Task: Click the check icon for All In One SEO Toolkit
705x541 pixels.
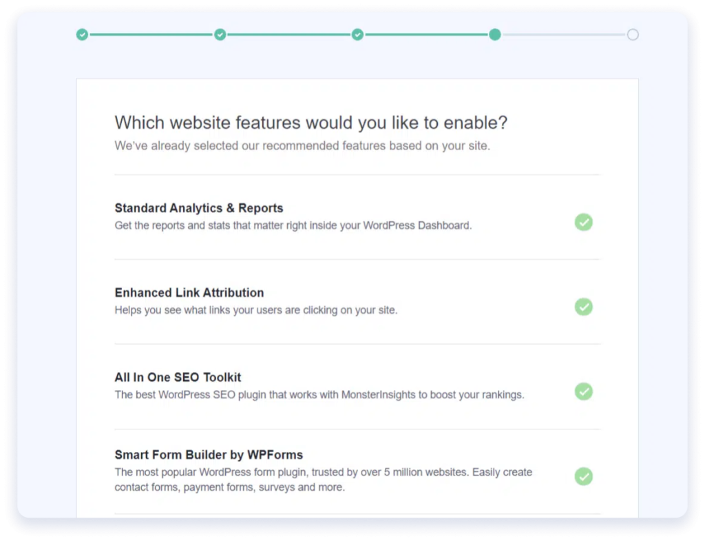Action: pos(584,391)
